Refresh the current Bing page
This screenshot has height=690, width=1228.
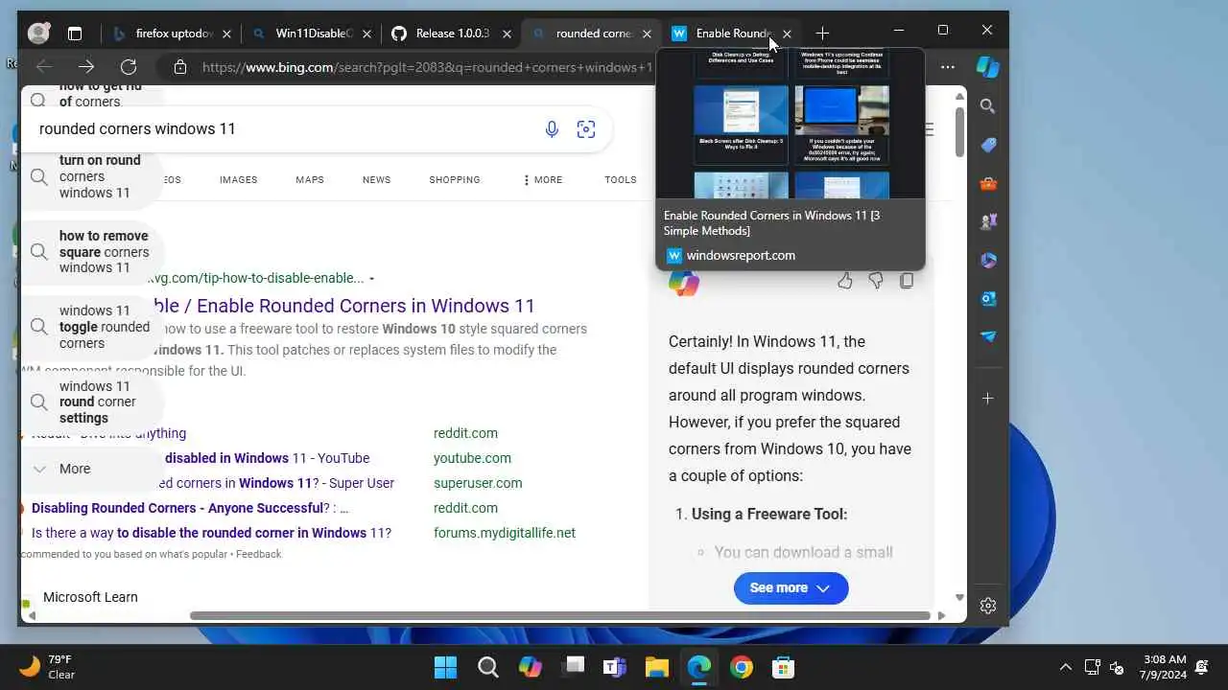(129, 67)
